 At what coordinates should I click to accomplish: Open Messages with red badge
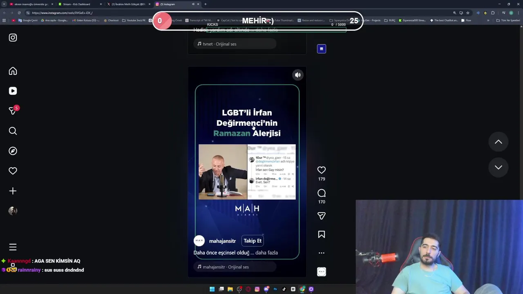13,111
